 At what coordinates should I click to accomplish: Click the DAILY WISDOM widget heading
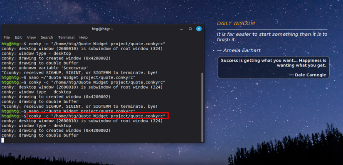(236, 24)
